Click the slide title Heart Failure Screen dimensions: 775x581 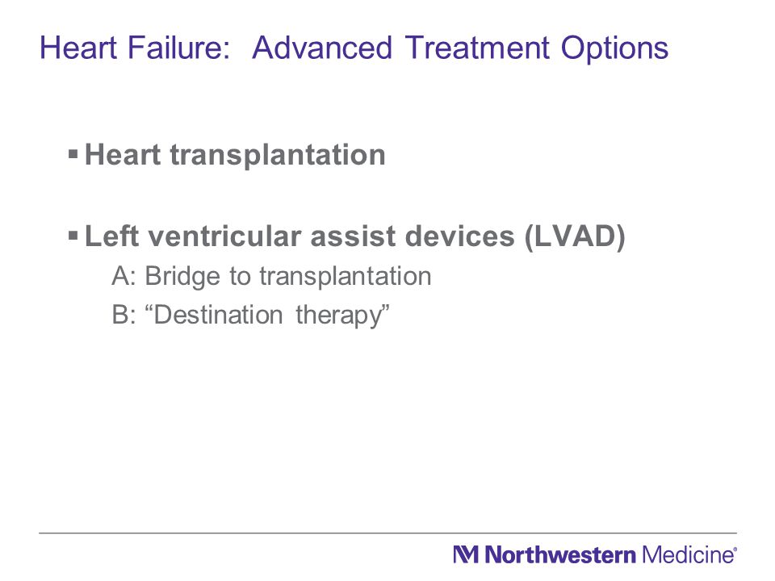tap(135, 48)
